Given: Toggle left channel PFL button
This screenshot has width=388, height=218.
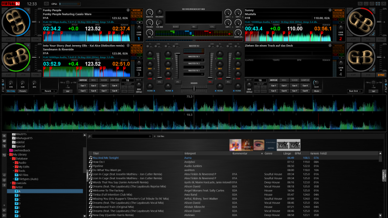Looking at the screenshot, I should [160, 82].
